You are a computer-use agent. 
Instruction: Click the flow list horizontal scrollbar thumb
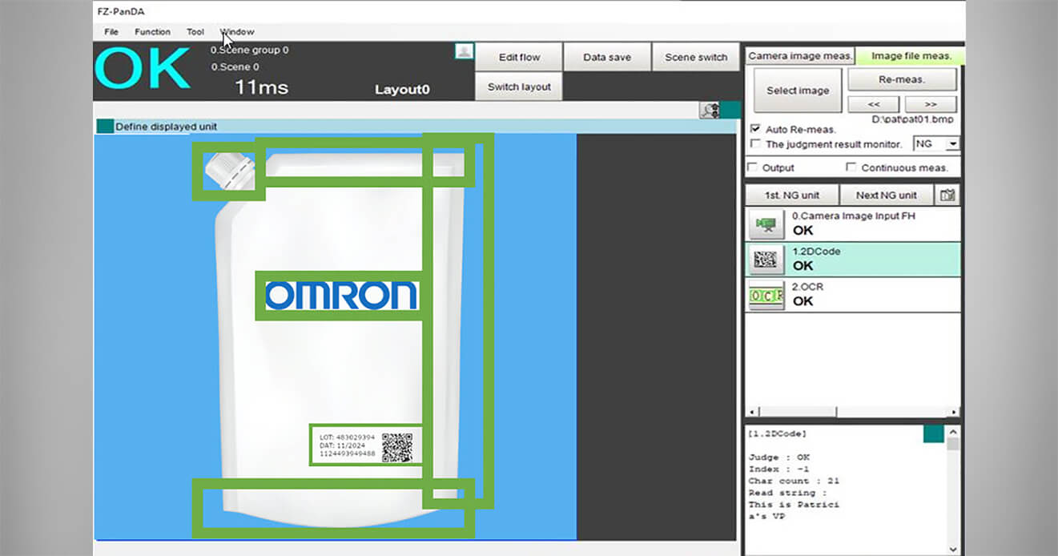pos(797,412)
